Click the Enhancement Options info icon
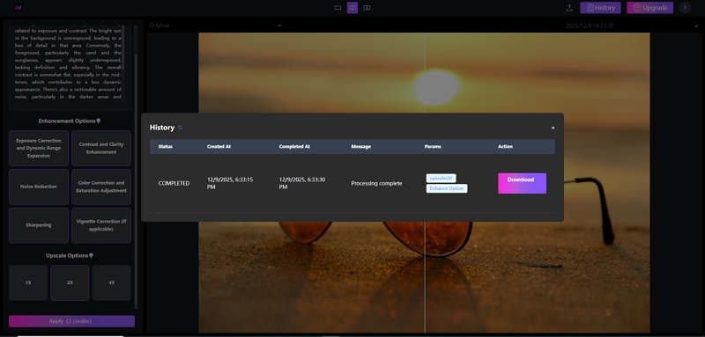 [x=99, y=121]
